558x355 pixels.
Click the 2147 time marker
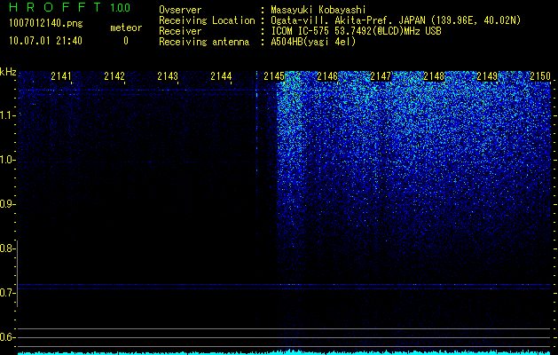381,76
